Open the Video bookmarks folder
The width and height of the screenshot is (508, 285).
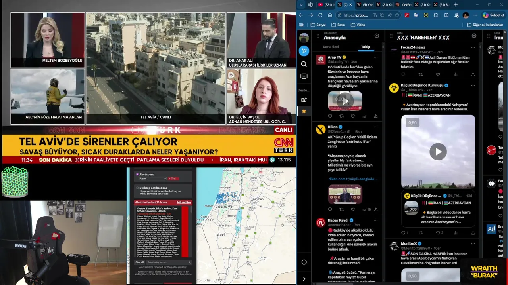(358, 25)
